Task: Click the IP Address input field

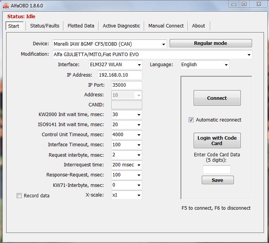Action: tap(120, 75)
